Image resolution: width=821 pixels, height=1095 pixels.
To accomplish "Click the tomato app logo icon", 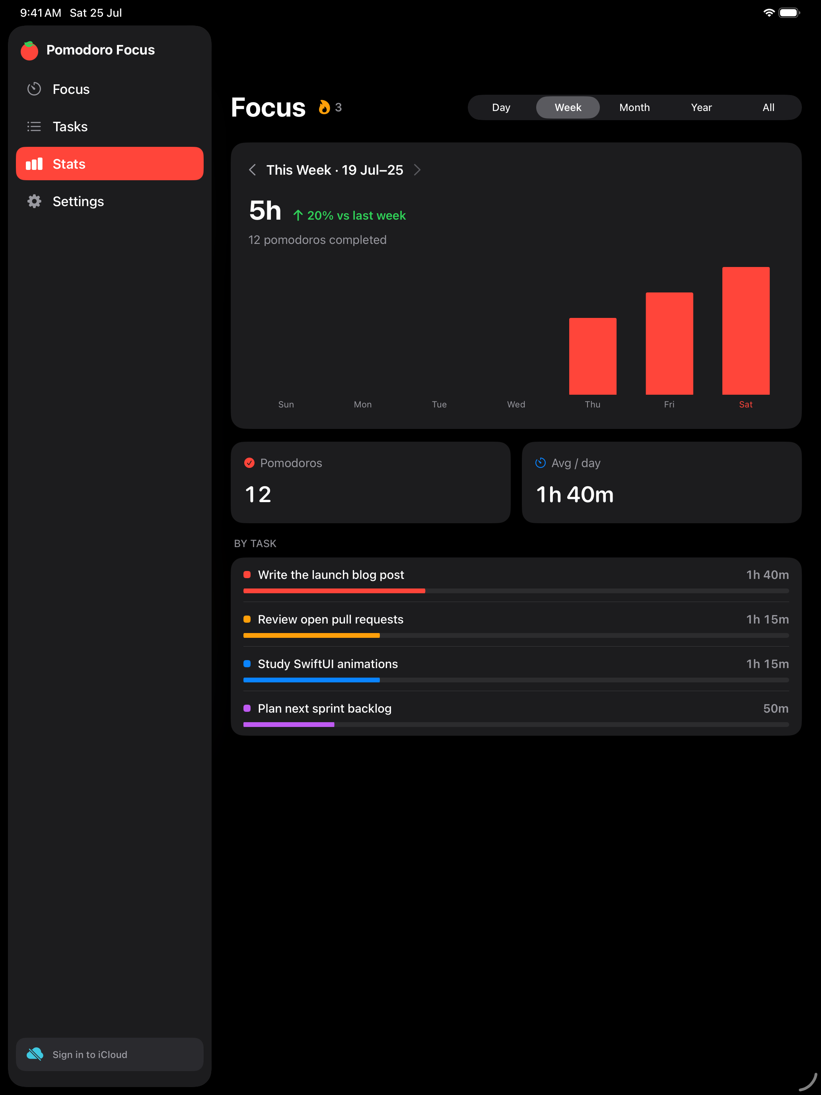I will click(x=29, y=51).
